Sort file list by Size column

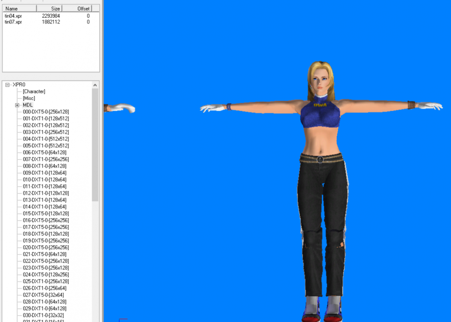coord(49,8)
